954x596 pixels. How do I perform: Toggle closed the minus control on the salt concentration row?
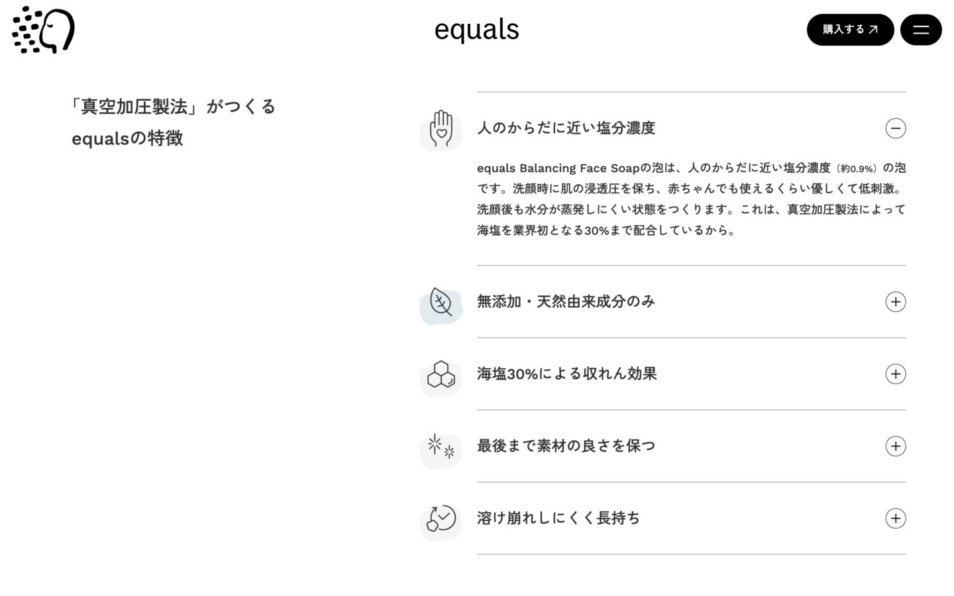tap(896, 128)
